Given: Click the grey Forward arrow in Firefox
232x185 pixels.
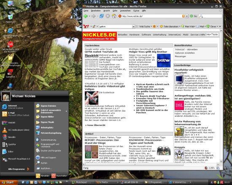Looking at the screenshot, I should click(94, 16).
